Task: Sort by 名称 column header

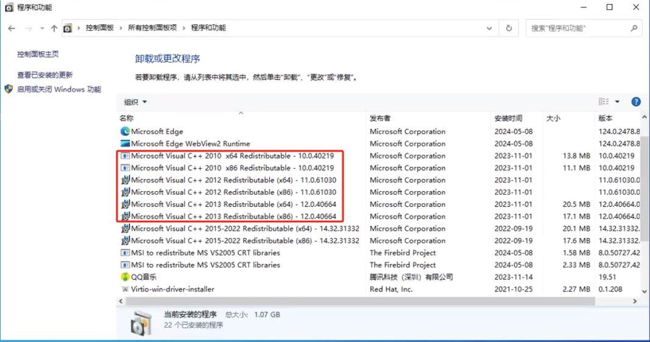Action: [127, 119]
